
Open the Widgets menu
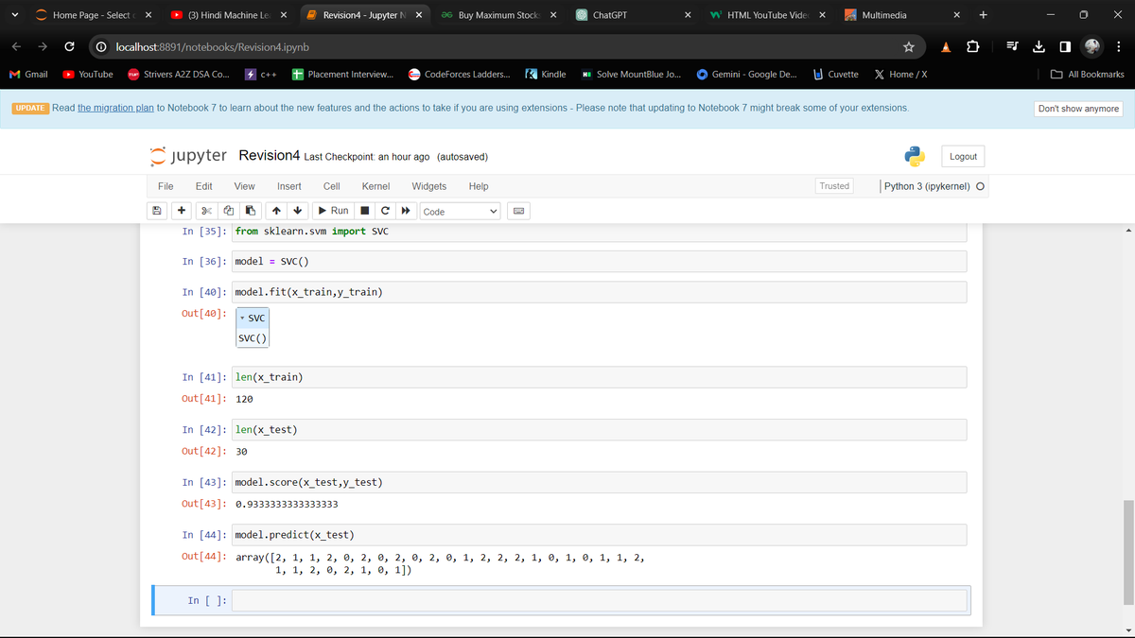click(x=429, y=186)
